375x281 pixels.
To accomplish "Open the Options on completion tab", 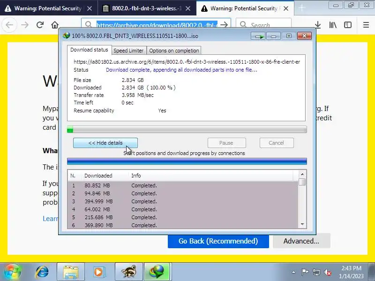I will (x=174, y=51).
